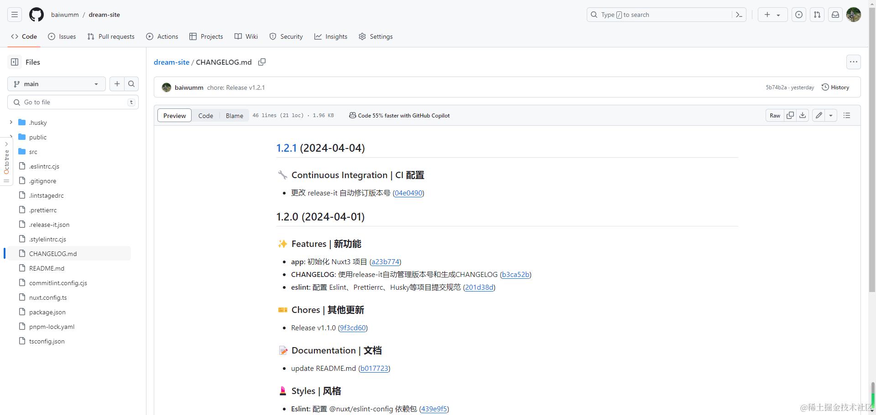Open the Pull requests tab
This screenshot has width=876, height=415.
click(111, 36)
